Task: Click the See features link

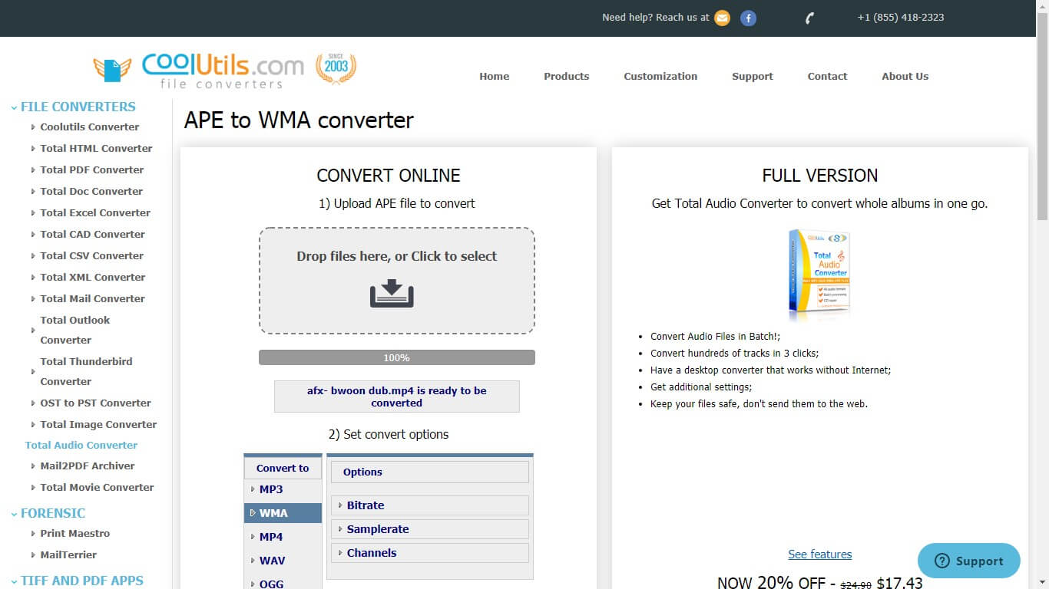Action: [x=820, y=554]
